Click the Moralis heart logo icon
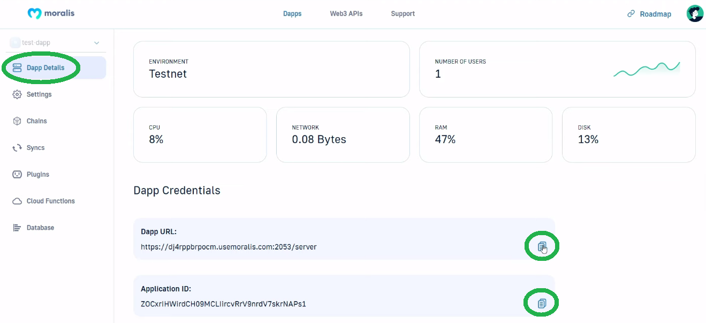This screenshot has width=706, height=323. pyautogui.click(x=34, y=13)
